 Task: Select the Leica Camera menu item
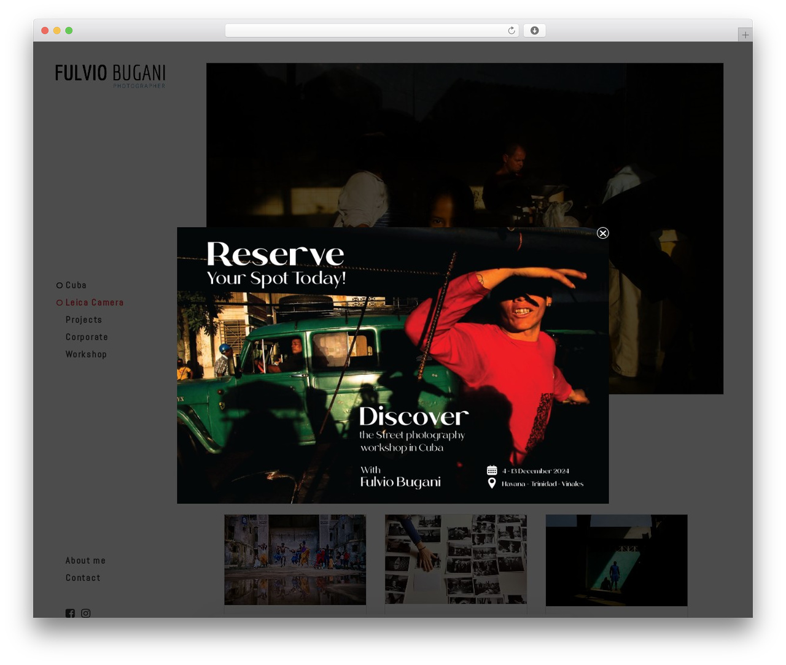[95, 302]
